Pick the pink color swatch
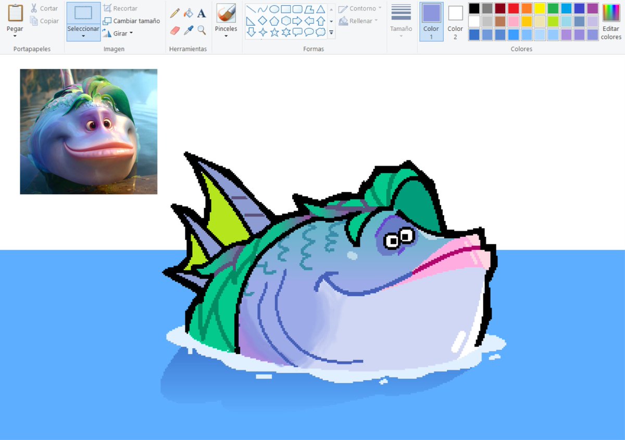625x440 pixels. point(514,21)
